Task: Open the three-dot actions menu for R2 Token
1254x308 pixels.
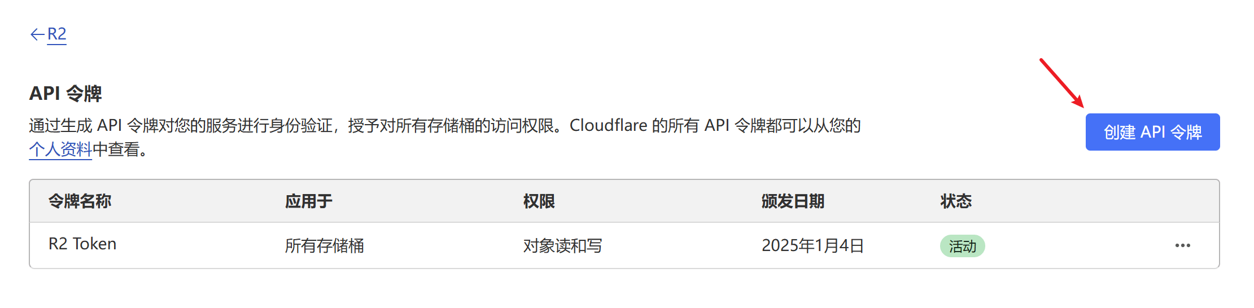Action: [1182, 245]
